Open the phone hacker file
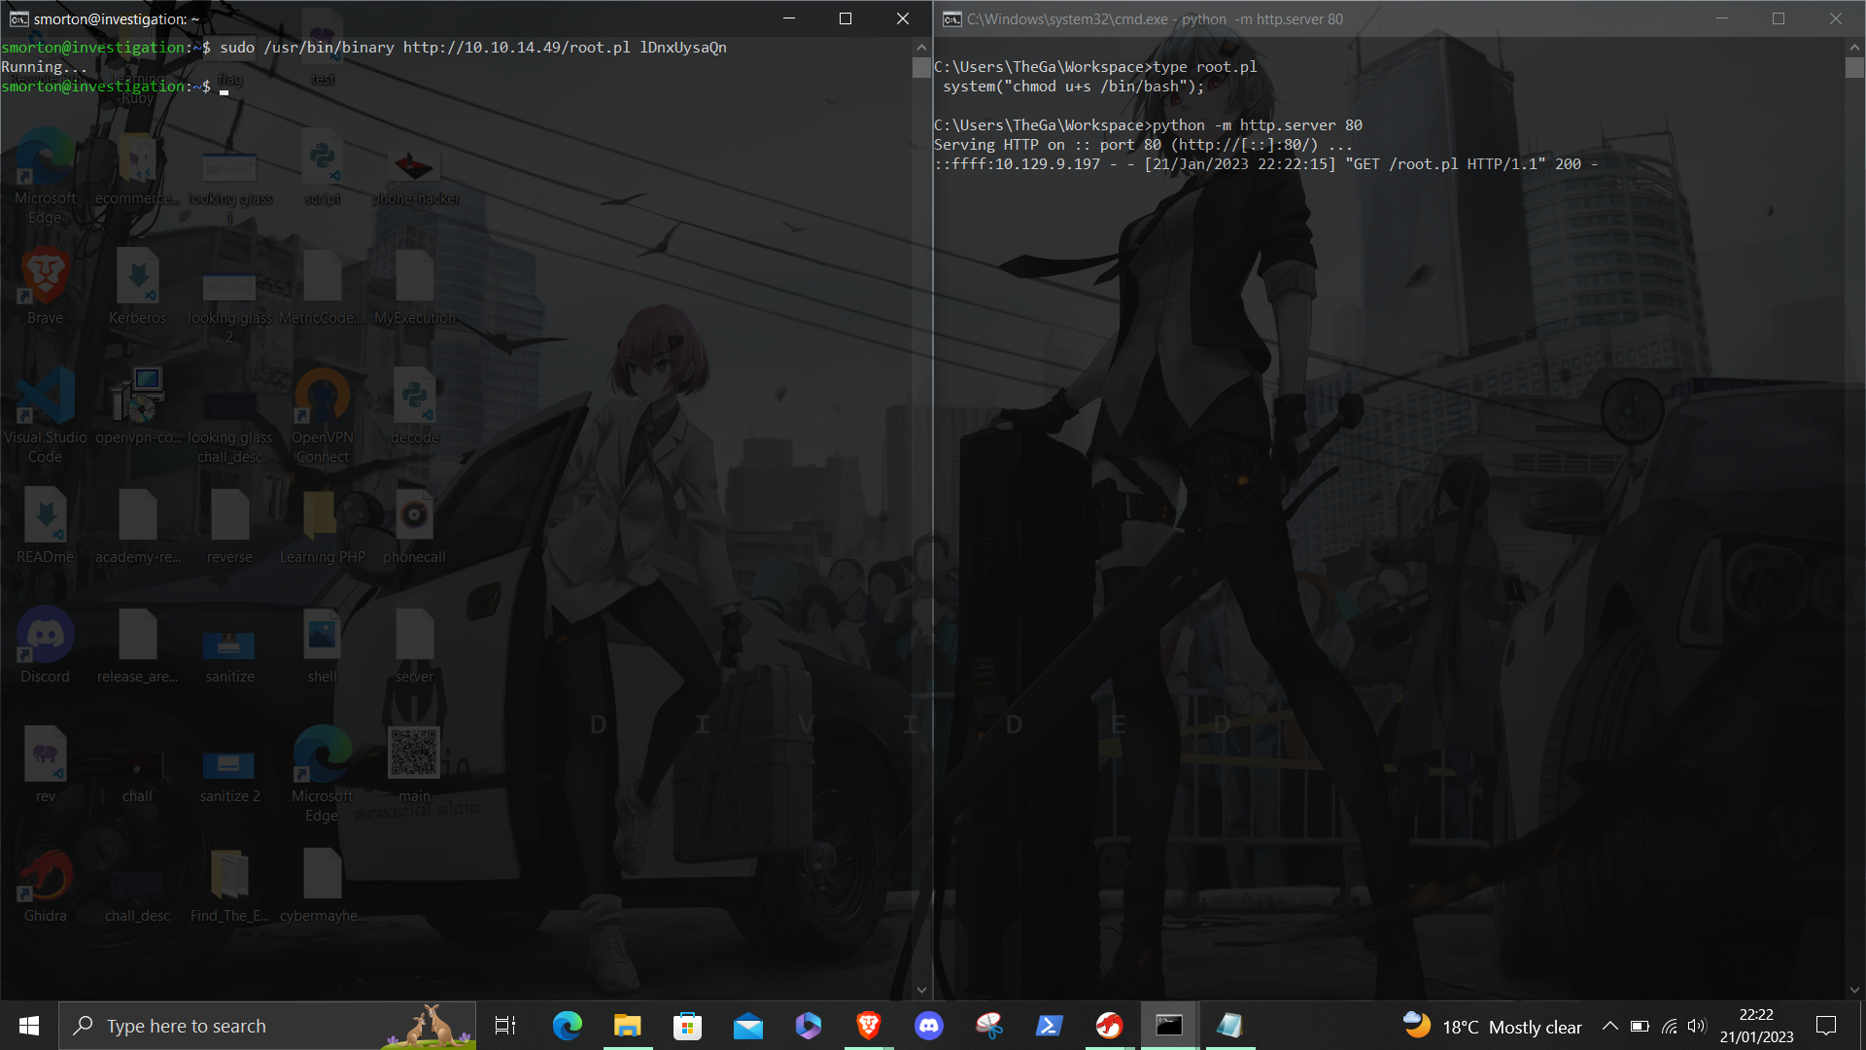The height and width of the screenshot is (1050, 1866). pos(414,163)
